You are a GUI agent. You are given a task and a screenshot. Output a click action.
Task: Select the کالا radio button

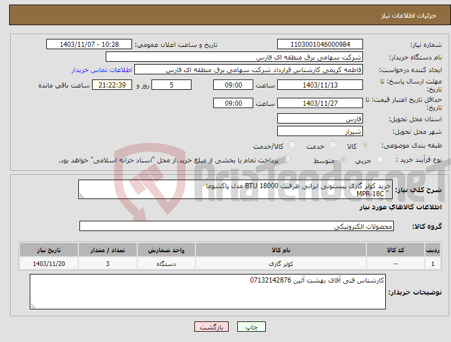coord(365,145)
